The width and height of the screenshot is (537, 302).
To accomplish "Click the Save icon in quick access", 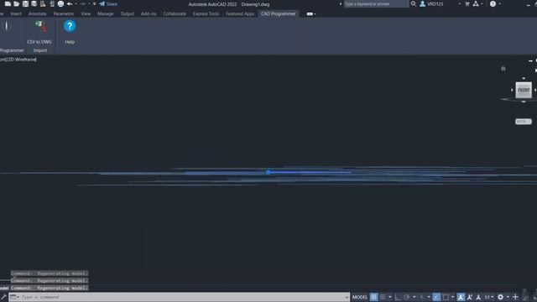I will pos(25,3).
